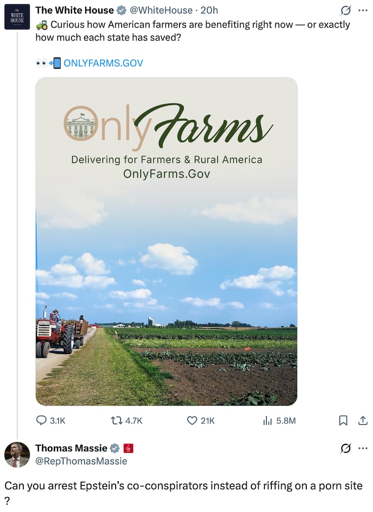The image size is (373, 512).
Task: Open Thomas Massie's profile picture
Action: click(17, 455)
